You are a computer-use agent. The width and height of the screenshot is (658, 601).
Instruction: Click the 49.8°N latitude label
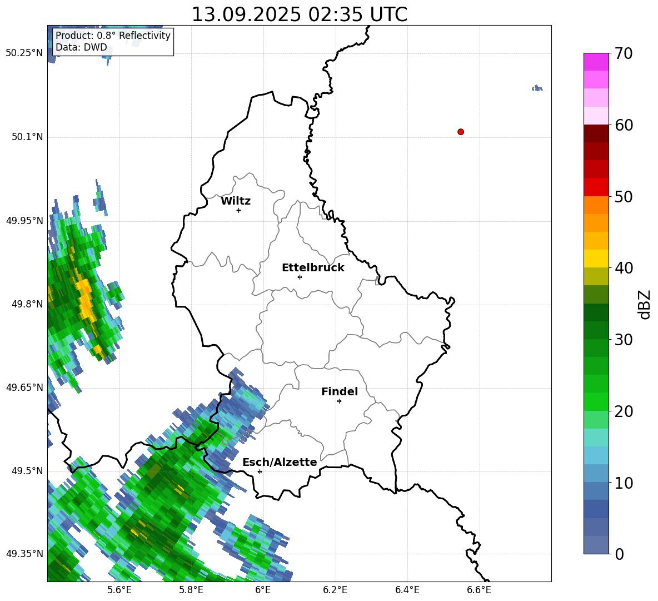tap(27, 304)
